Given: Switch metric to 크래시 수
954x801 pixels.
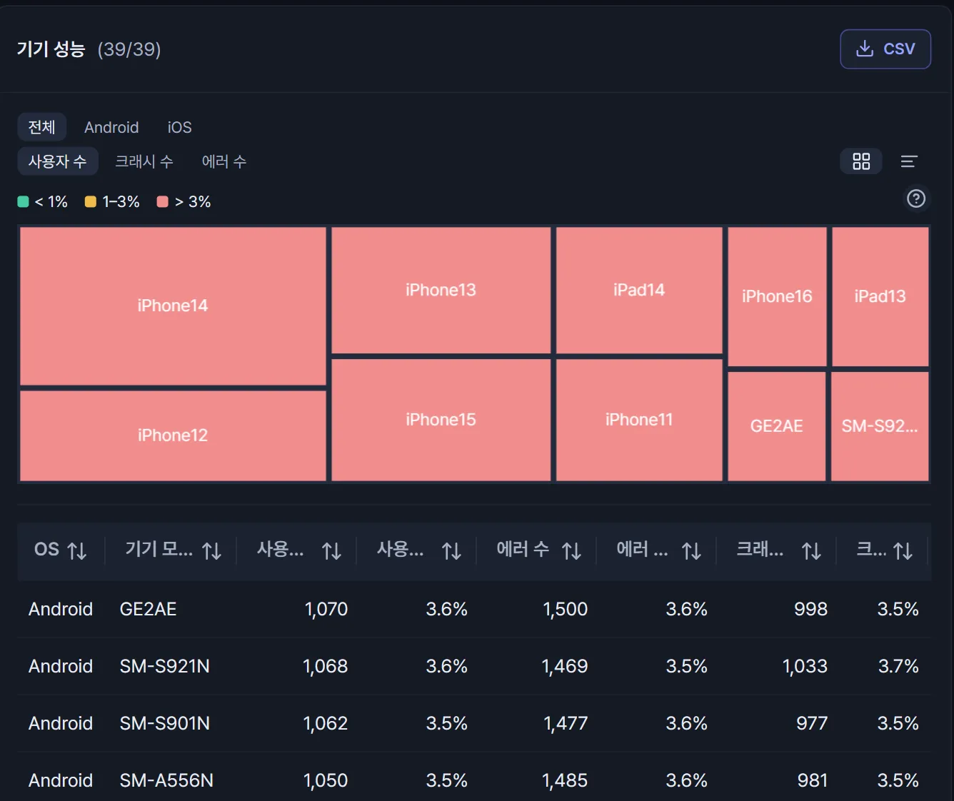Looking at the screenshot, I should [x=144, y=161].
